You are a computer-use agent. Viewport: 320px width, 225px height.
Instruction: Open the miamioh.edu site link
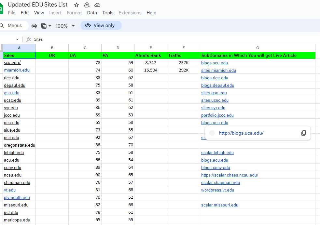click(x=17, y=70)
